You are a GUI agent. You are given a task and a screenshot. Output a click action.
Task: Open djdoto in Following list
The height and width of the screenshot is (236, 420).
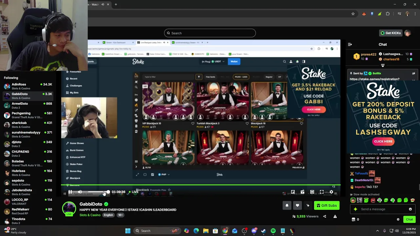pos(28,144)
